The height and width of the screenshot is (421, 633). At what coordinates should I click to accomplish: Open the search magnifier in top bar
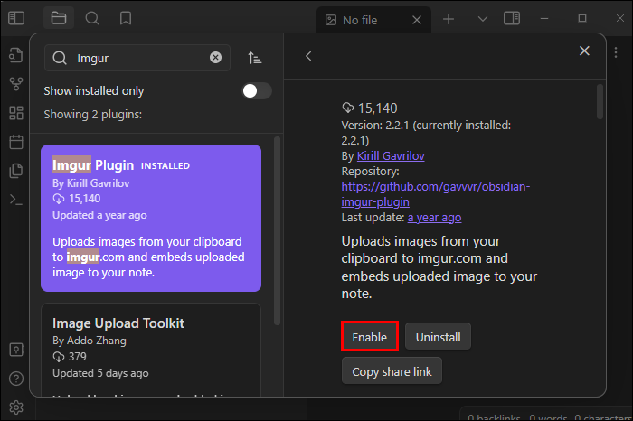(x=92, y=18)
